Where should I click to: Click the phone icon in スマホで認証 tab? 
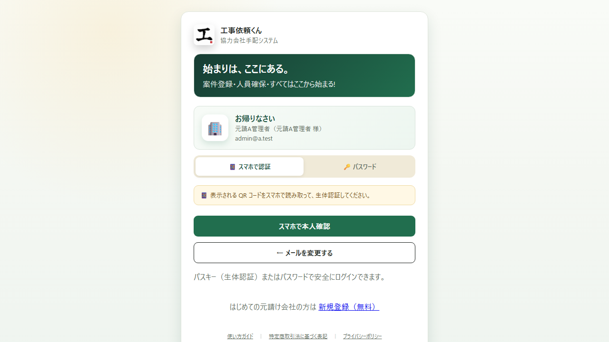(233, 167)
